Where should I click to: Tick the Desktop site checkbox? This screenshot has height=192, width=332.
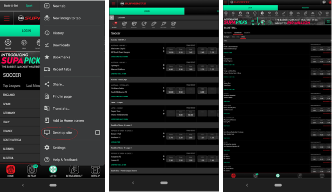[x=97, y=133]
